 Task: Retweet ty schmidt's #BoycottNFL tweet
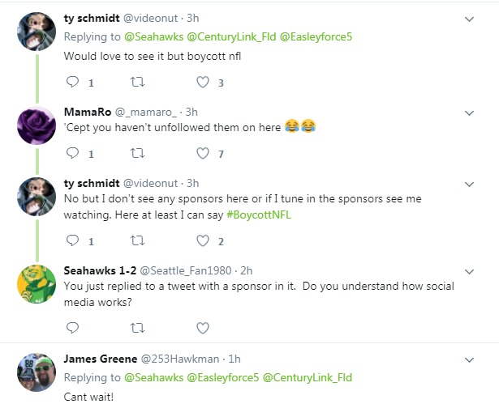[137, 240]
